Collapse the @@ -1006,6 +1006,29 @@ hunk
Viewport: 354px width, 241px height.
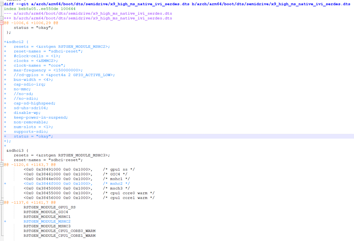pyautogui.click(x=2, y=23)
